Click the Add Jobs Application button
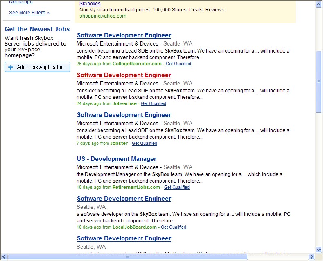This screenshot has height=261, width=323. pos(37,67)
